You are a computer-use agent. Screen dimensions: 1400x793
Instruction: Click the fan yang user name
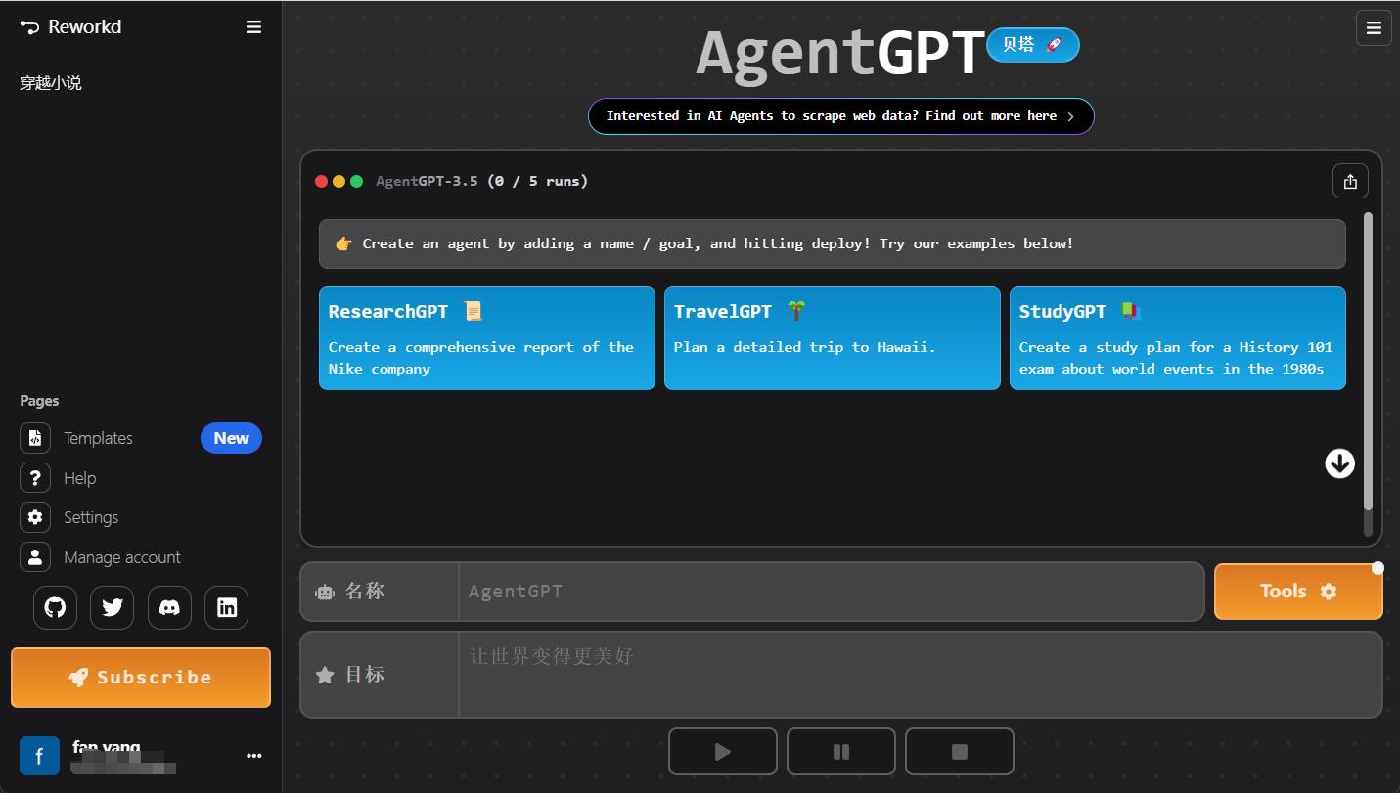click(106, 747)
